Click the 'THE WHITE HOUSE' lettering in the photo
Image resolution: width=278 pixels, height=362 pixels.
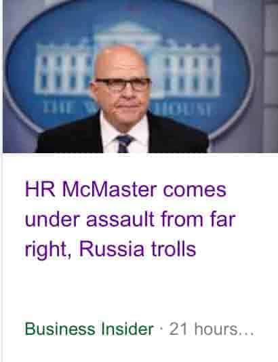pyautogui.click(x=127, y=109)
